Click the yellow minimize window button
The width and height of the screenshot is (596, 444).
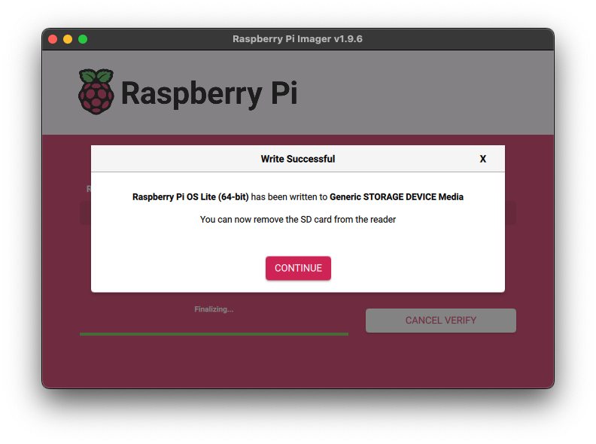[68, 39]
